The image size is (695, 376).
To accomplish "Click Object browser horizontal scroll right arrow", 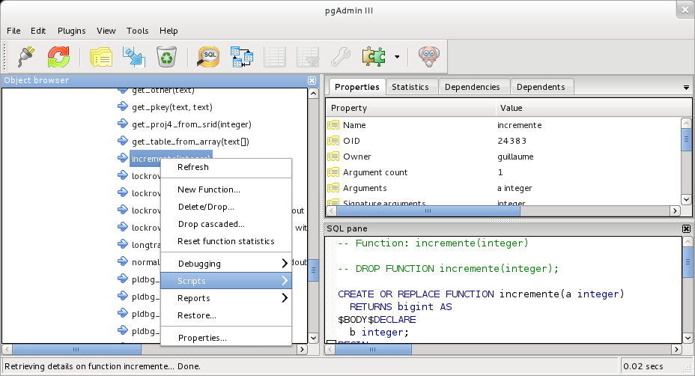I will [x=302, y=349].
